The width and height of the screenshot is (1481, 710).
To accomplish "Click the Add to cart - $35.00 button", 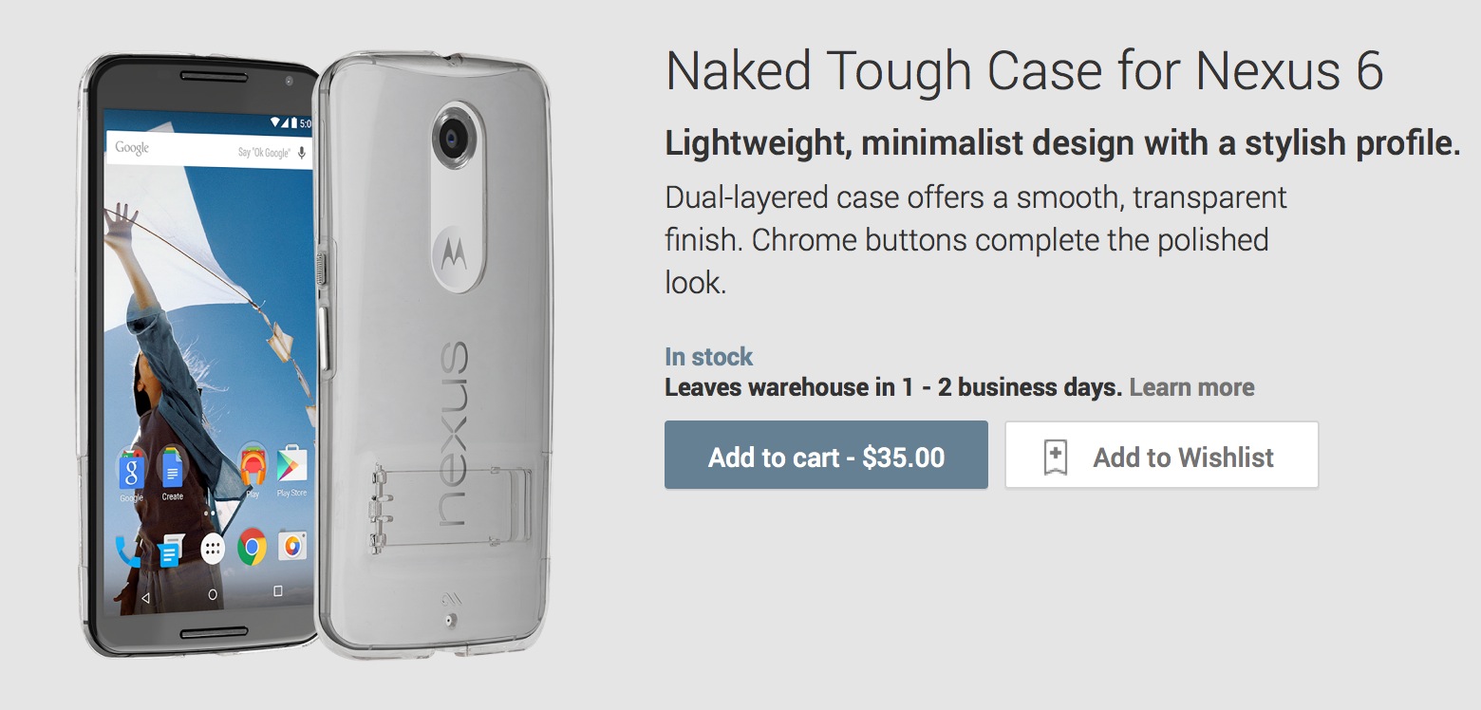I will [x=826, y=456].
